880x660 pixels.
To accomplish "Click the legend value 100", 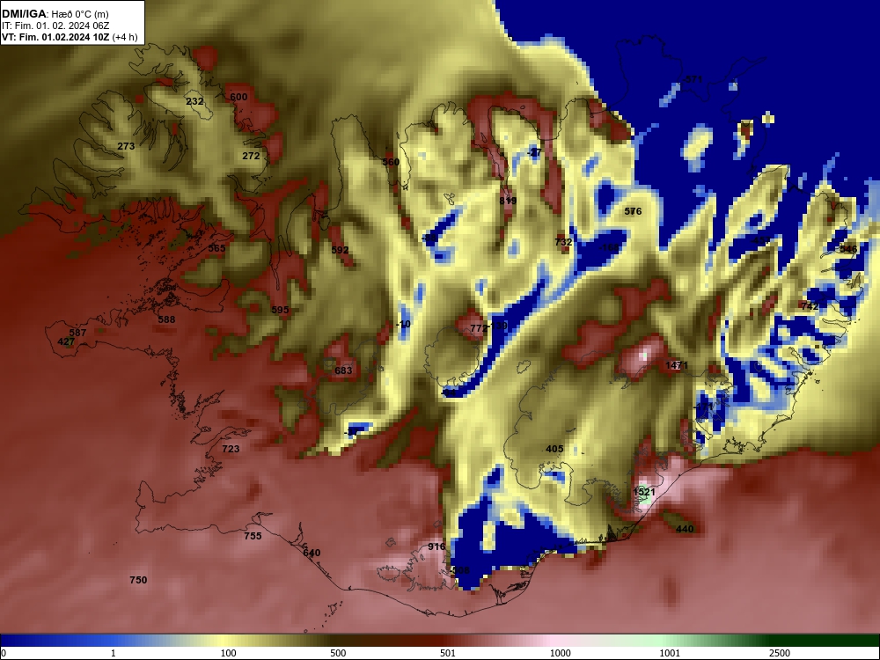I will click(x=229, y=653).
